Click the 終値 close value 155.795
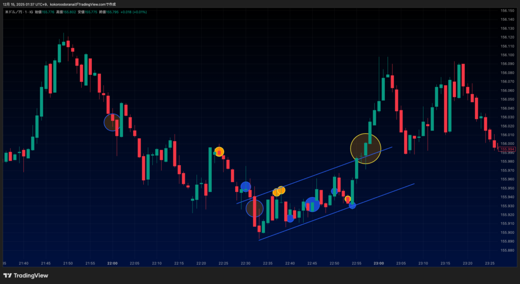520x284 pixels. coord(112,11)
